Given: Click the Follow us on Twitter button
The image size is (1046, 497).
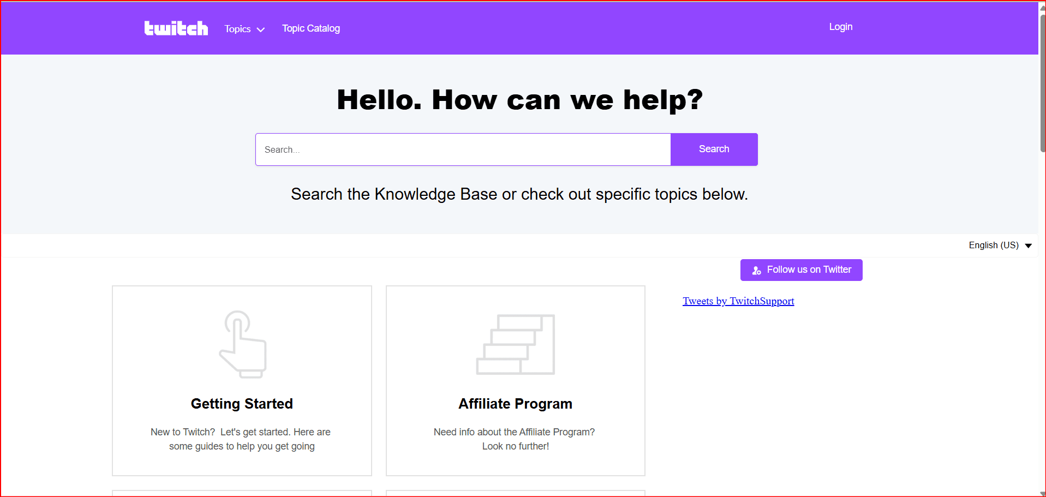Looking at the screenshot, I should click(801, 270).
